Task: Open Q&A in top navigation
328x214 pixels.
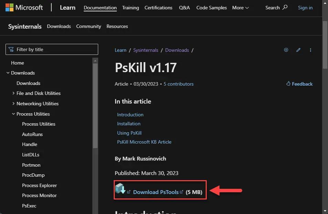Action: [x=184, y=8]
